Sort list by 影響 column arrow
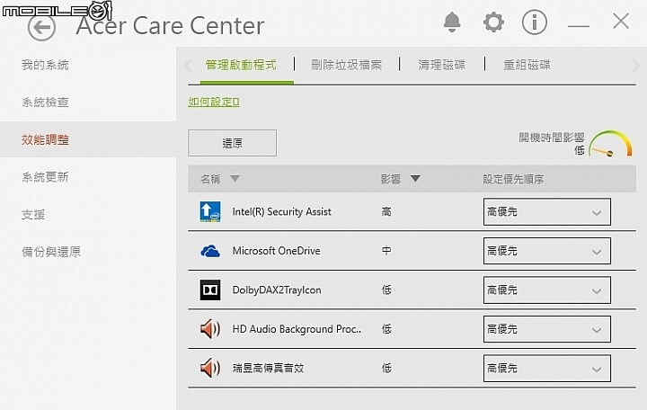This screenshot has width=647, height=410. (415, 179)
